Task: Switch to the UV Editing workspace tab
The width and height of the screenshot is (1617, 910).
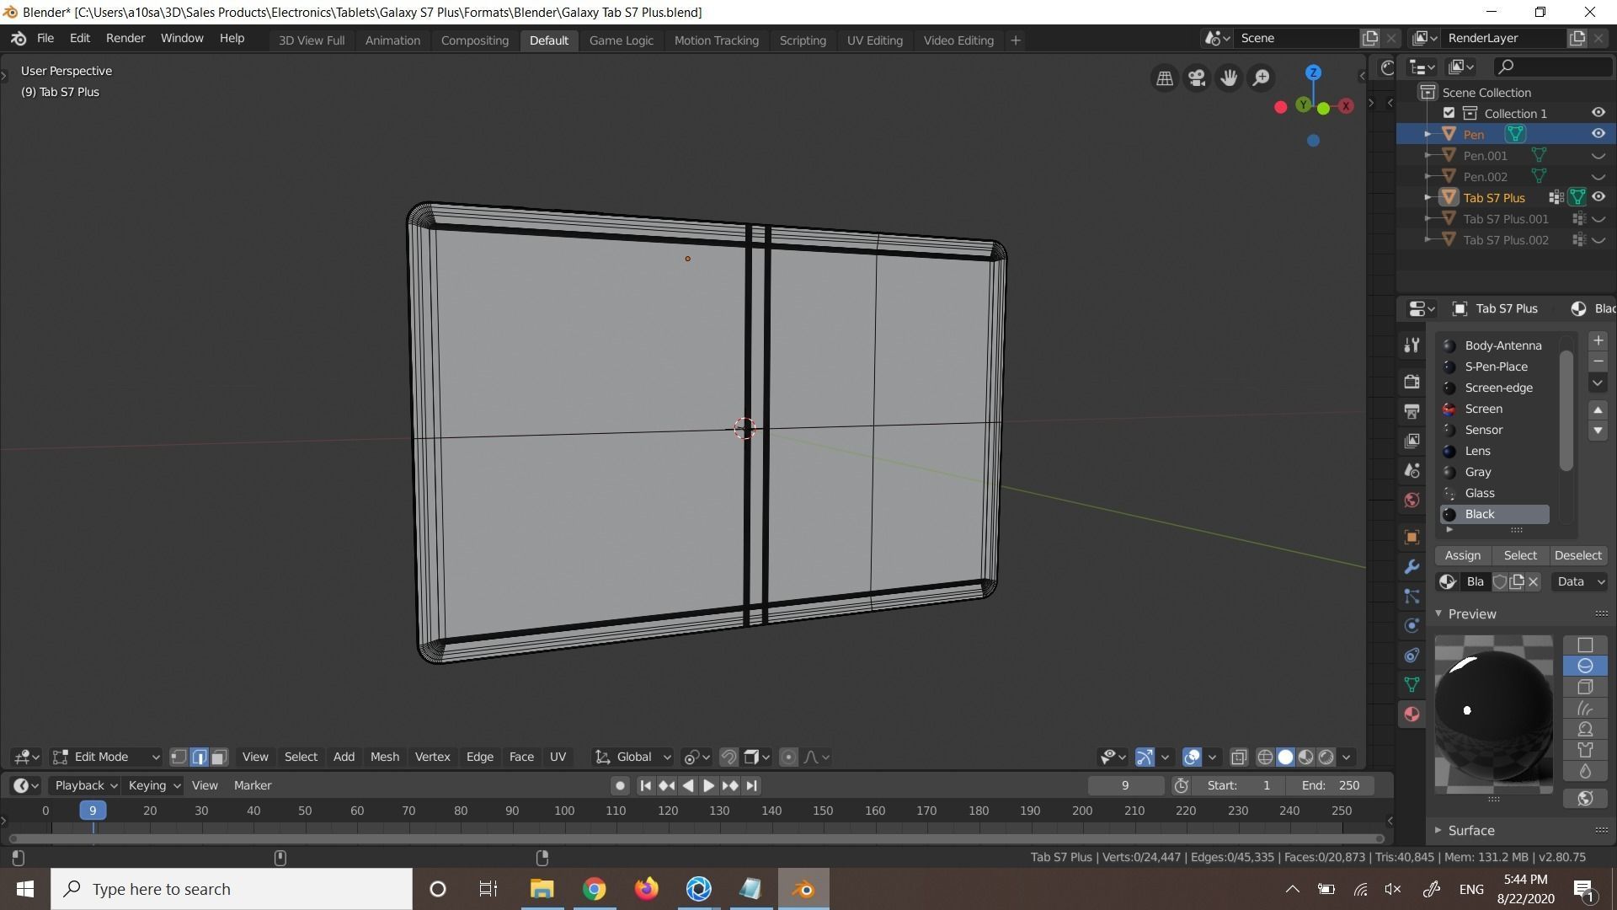Action: tap(874, 40)
